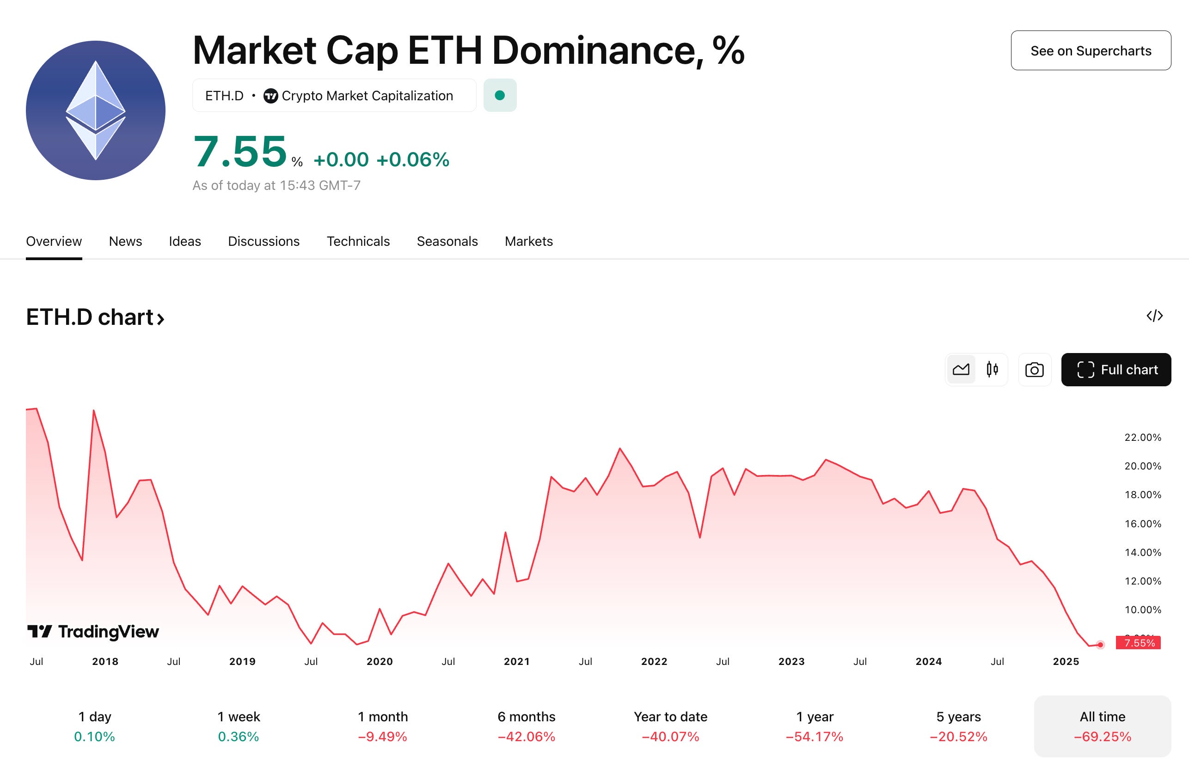Viewport: 1189px width, 780px height.
Task: Go to the Seasonals tab
Action: (x=447, y=241)
